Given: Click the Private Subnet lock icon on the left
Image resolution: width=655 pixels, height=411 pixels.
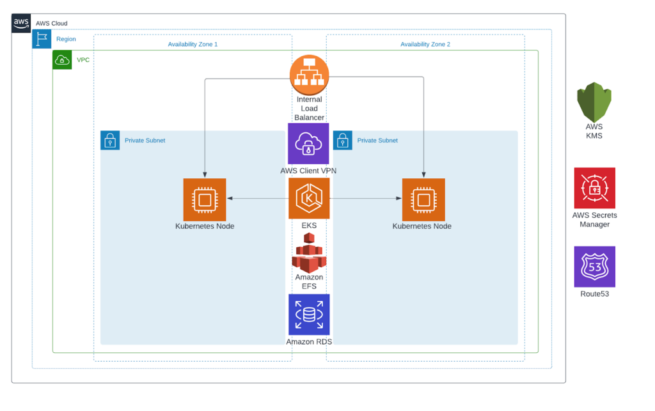Looking at the screenshot, I should (110, 140).
